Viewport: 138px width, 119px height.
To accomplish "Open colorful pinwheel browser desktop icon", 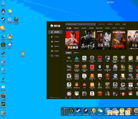I will [x=10, y=37].
